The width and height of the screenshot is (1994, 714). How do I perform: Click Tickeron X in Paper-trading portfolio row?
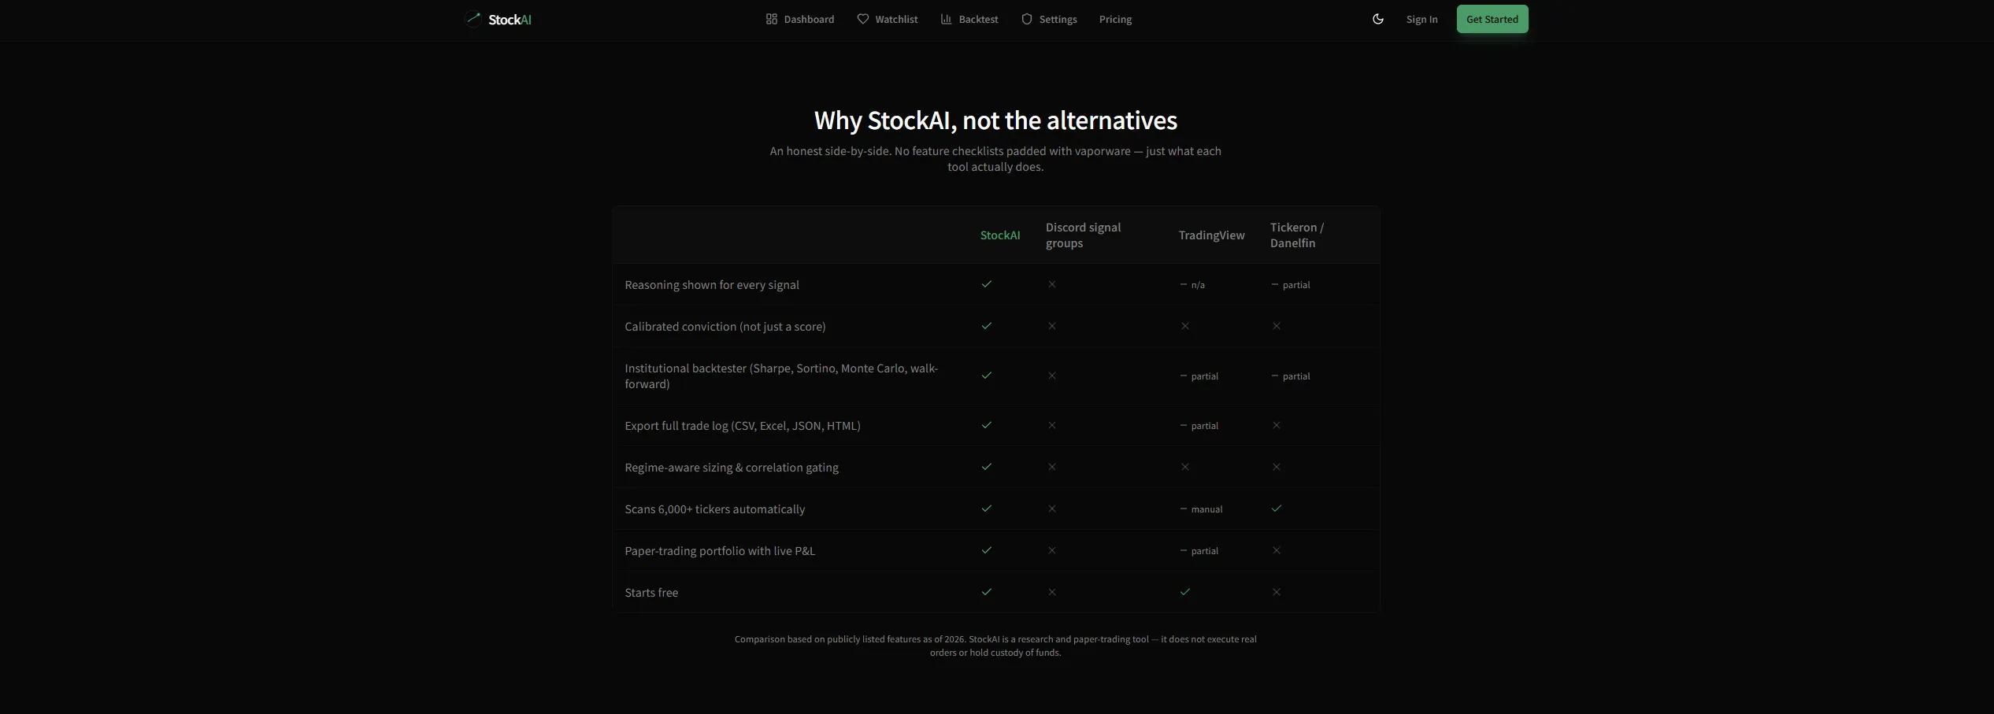click(x=1277, y=550)
